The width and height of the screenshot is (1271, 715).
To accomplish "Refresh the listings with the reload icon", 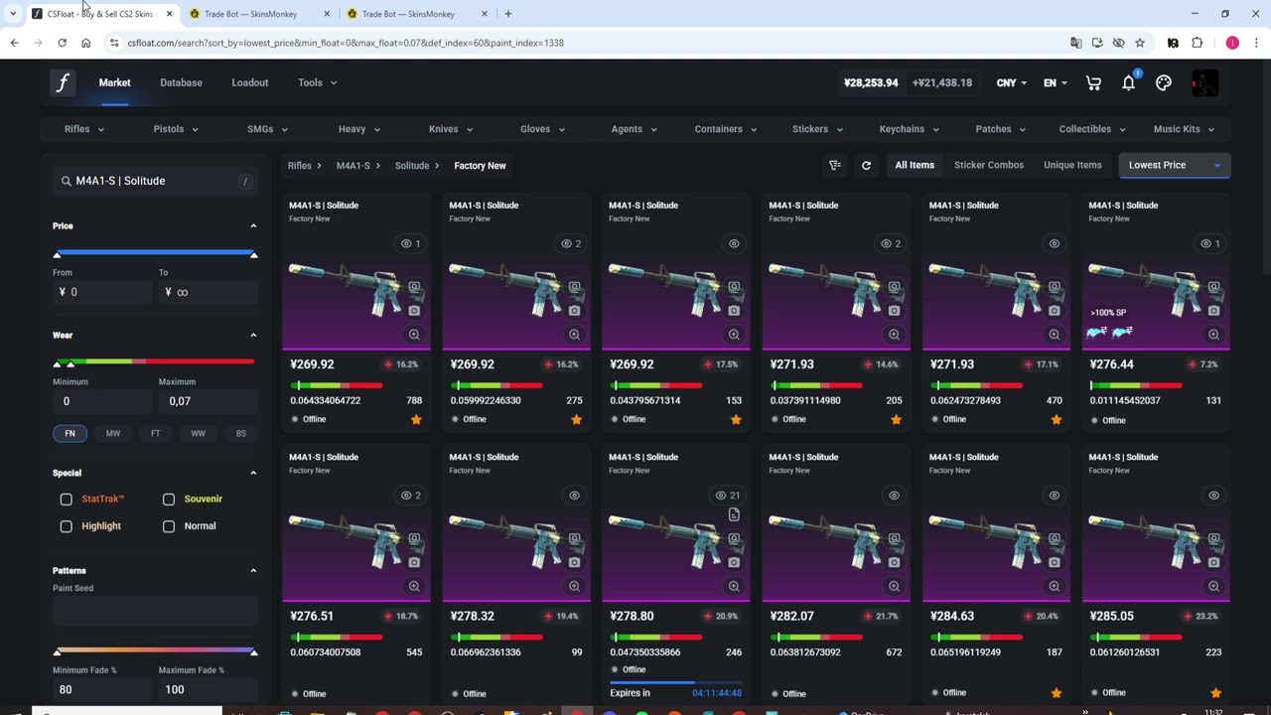I will point(866,166).
